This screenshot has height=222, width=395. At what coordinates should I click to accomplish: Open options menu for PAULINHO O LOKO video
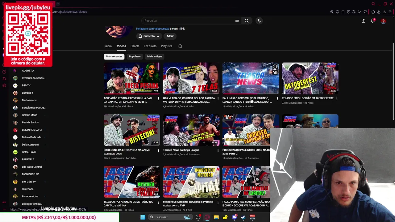coord(277,99)
